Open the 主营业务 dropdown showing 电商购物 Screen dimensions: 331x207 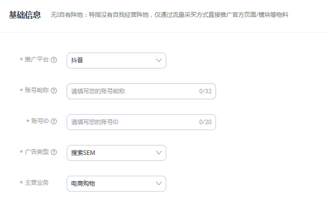(116, 184)
